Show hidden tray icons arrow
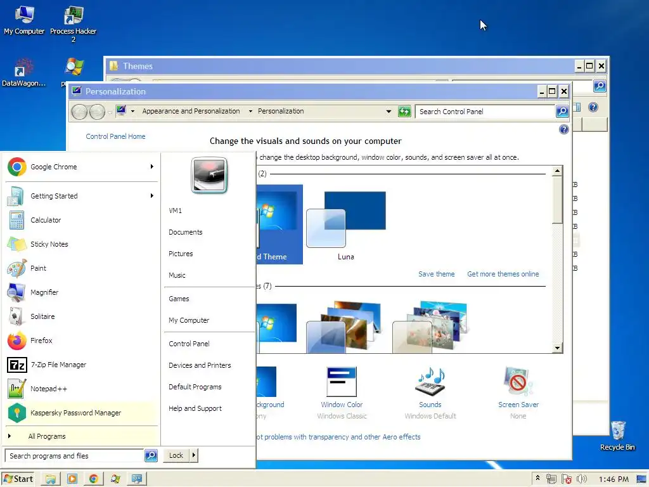Image resolution: width=649 pixels, height=487 pixels. tap(537, 478)
